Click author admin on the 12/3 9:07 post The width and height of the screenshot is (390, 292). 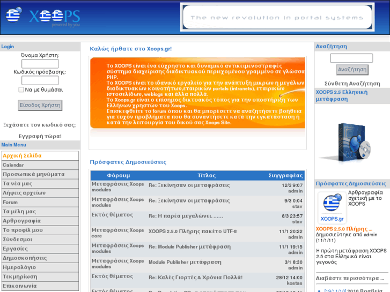295,191
